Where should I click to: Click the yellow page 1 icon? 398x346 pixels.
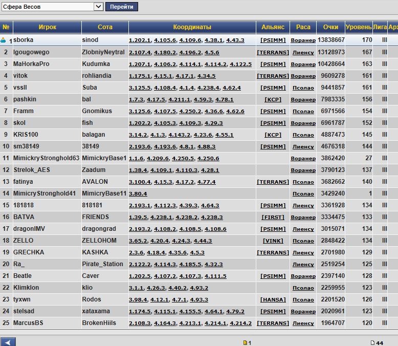click(245, 343)
